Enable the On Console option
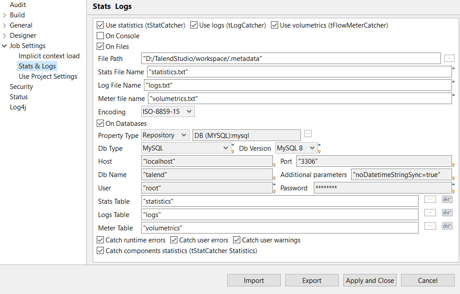This screenshot has width=460, height=294. (100, 36)
